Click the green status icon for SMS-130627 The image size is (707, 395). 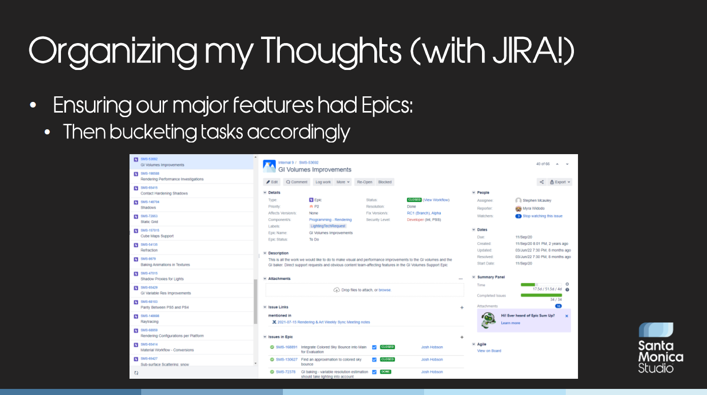[x=272, y=360]
